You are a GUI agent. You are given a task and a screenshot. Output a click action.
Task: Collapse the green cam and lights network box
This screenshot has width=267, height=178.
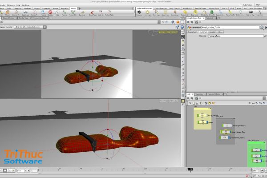[263, 142]
